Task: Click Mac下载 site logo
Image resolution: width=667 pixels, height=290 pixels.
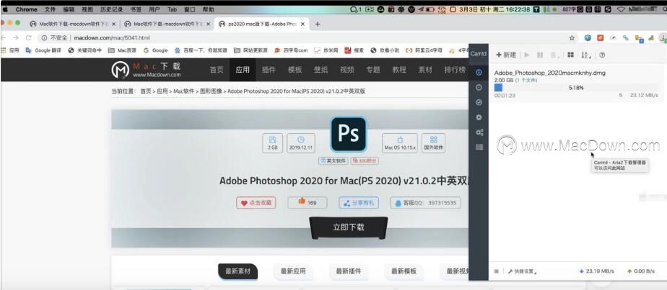Action: tap(147, 70)
